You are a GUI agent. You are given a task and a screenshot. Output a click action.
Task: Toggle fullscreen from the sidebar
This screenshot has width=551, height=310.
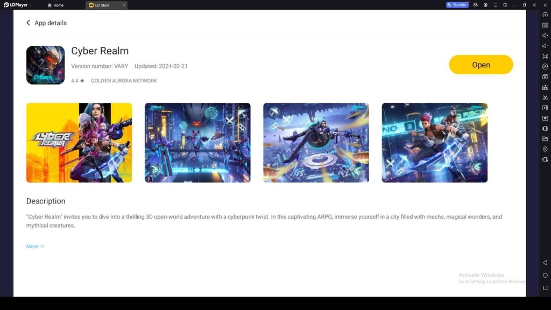click(x=545, y=56)
